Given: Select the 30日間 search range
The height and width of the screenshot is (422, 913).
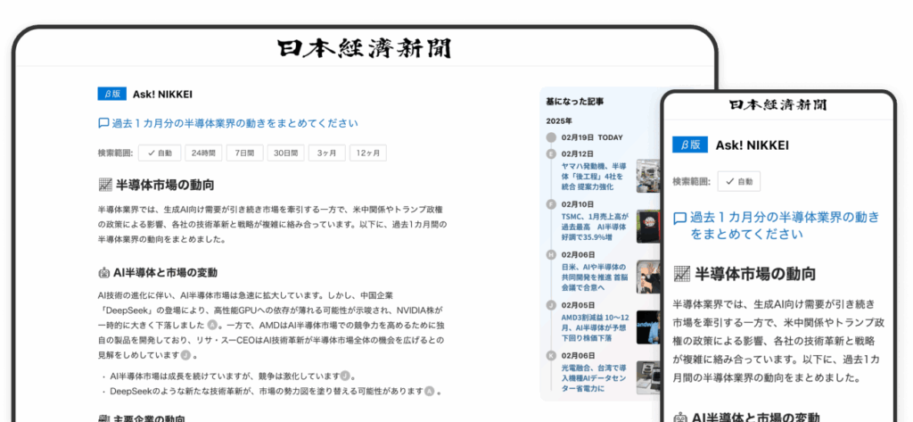Looking at the screenshot, I should 286,153.
